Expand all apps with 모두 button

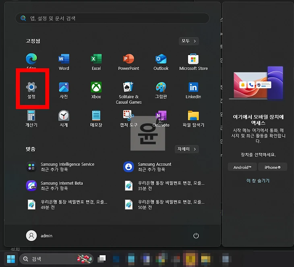[x=189, y=41]
